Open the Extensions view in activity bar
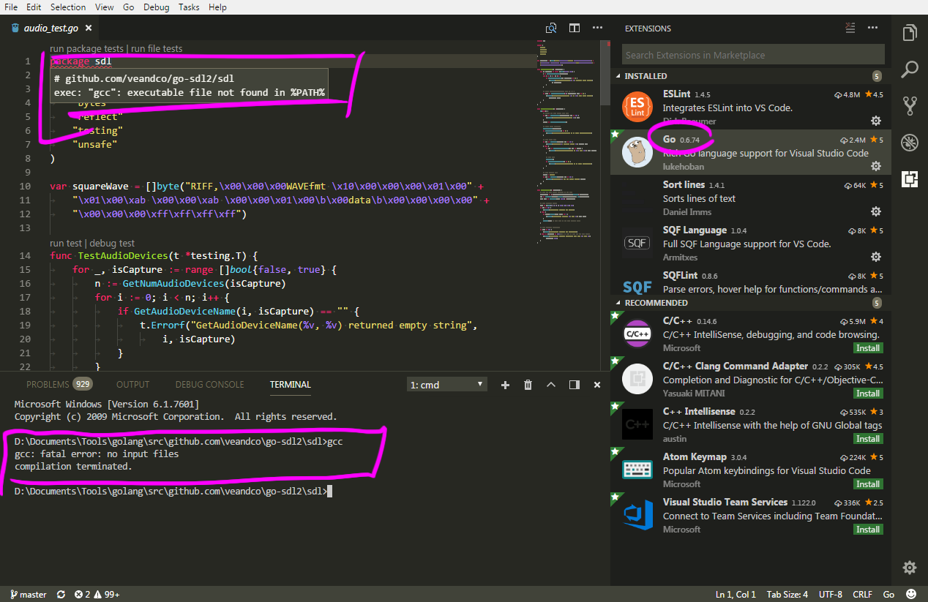Image resolution: width=928 pixels, height=602 pixels. (x=910, y=178)
